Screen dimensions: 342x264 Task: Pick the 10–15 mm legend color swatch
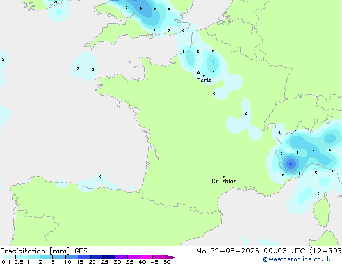(x=72, y=257)
